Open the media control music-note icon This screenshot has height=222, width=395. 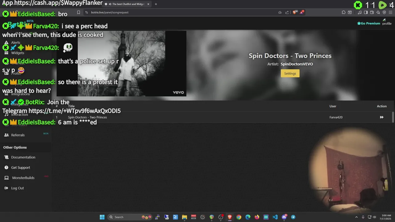[360, 12]
